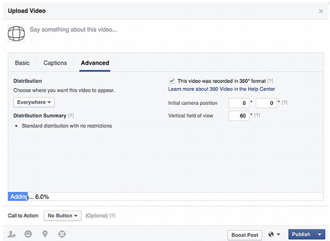Click the Boost Post button
The image size is (330, 241).
(x=245, y=235)
